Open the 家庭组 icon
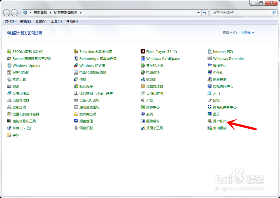Screen dimensions: 280x198 click(143, 79)
